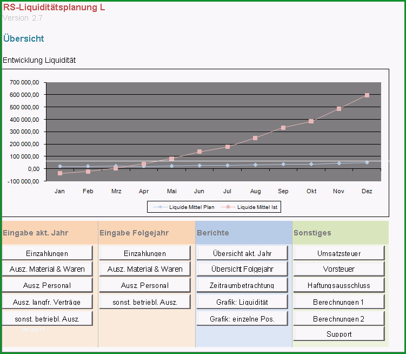Click the Entwicklung Liquidität chart title
This screenshot has width=406, height=354.
coord(39,60)
